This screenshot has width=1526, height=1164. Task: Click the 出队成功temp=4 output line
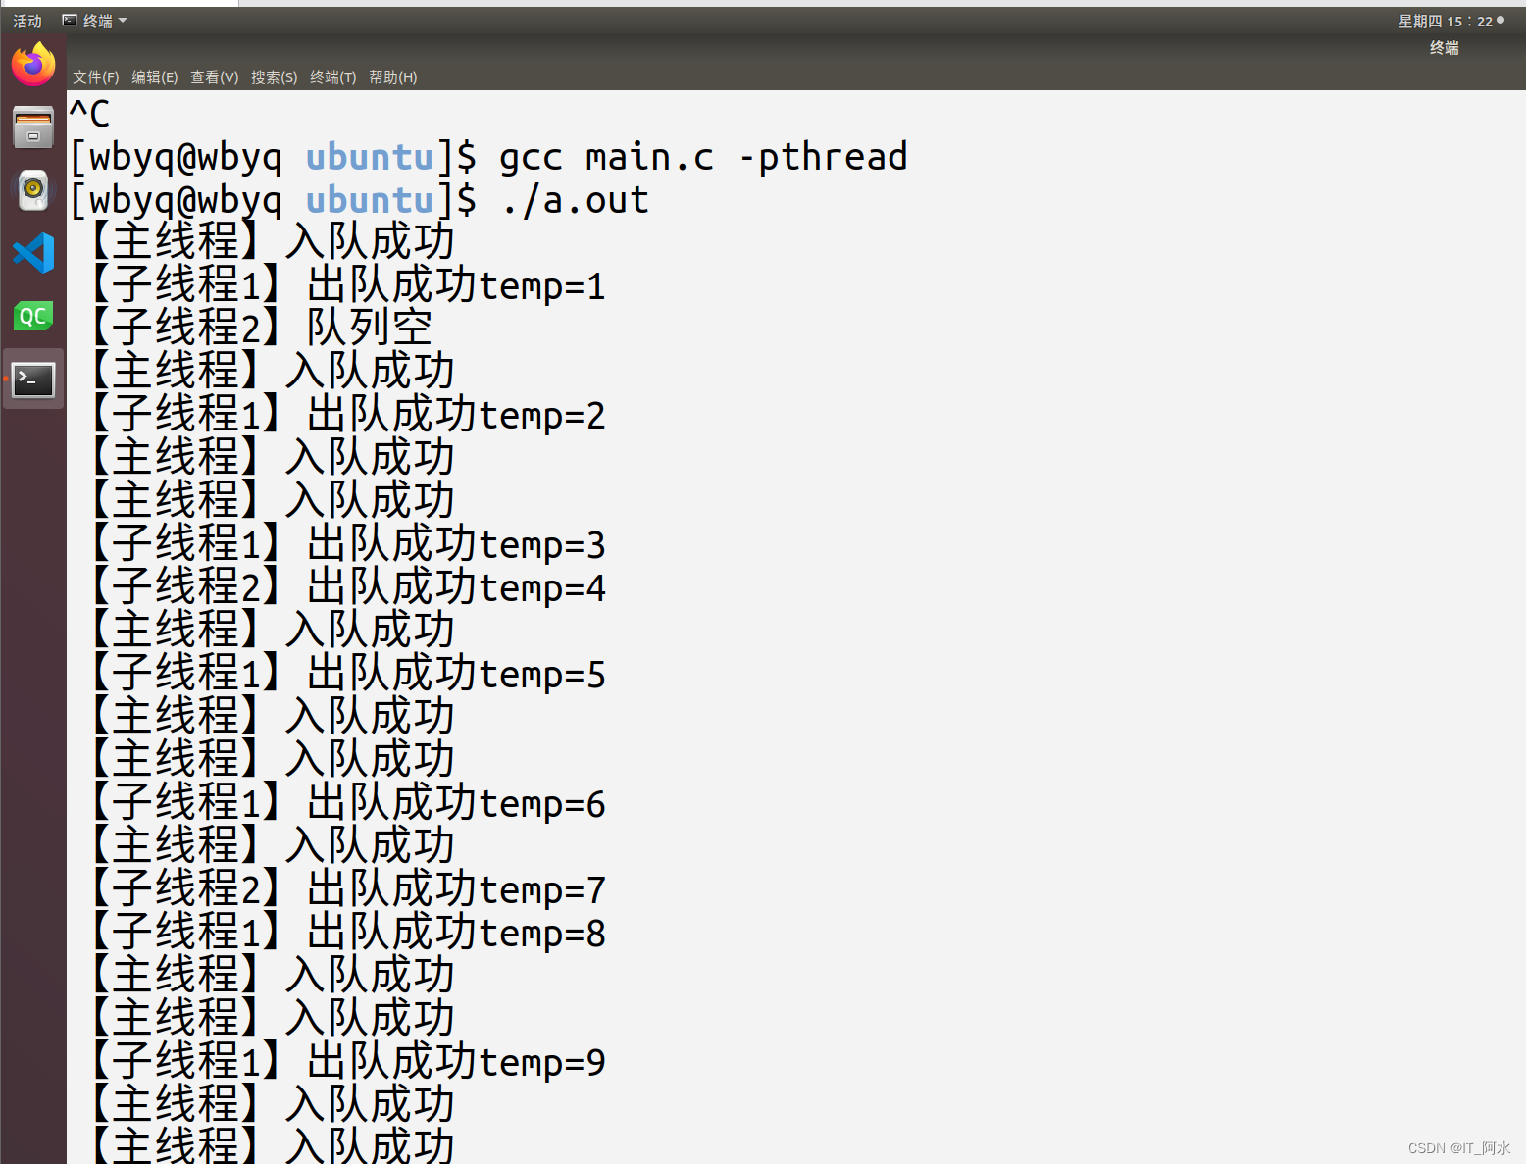pos(349,587)
